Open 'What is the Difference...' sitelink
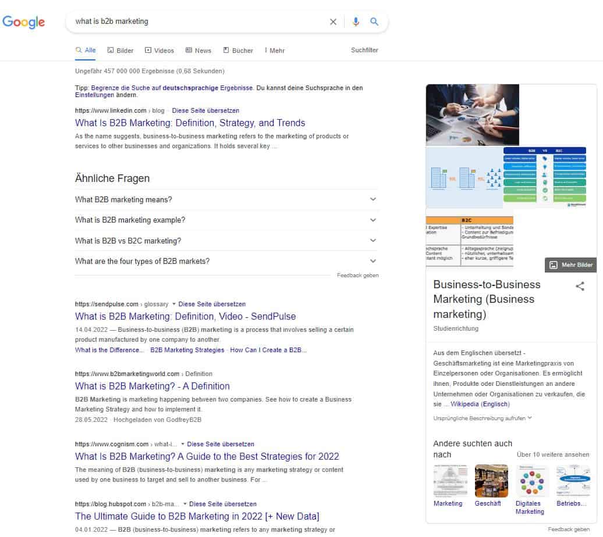Viewport: 603px width, 537px height. coord(109,350)
